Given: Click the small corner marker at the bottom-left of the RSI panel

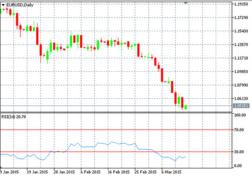Looking at the screenshot, I should pyautogui.click(x=1, y=167).
